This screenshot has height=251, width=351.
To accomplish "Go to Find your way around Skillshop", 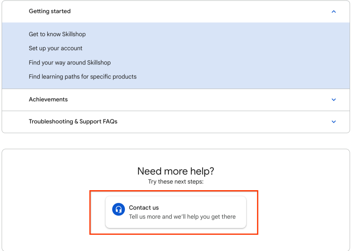I will (70, 62).
